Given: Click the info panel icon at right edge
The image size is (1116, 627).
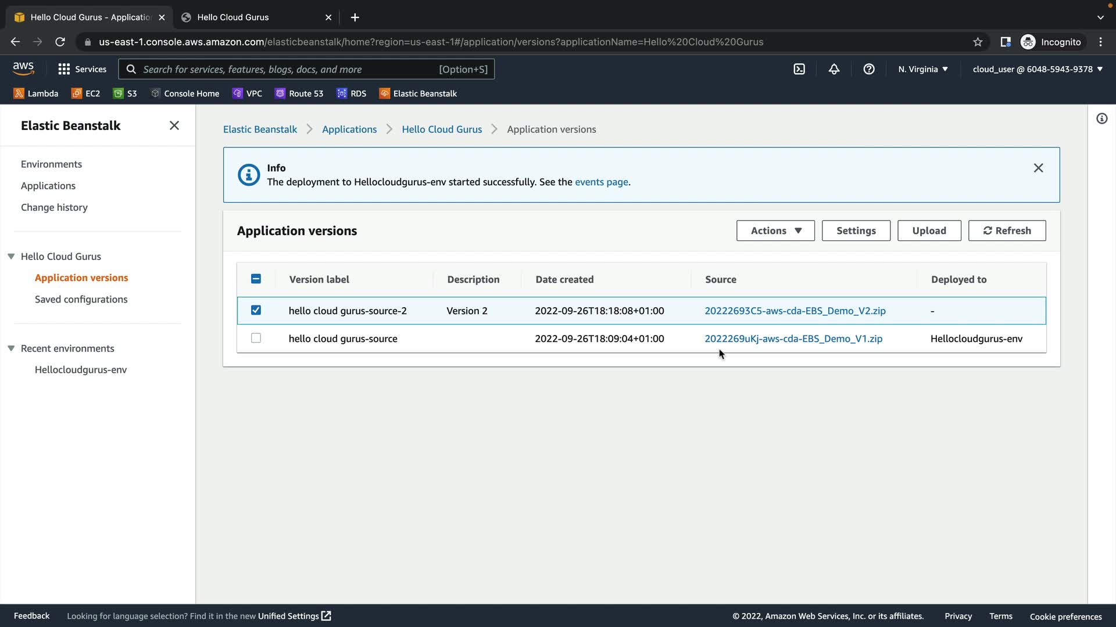Looking at the screenshot, I should click(1101, 119).
